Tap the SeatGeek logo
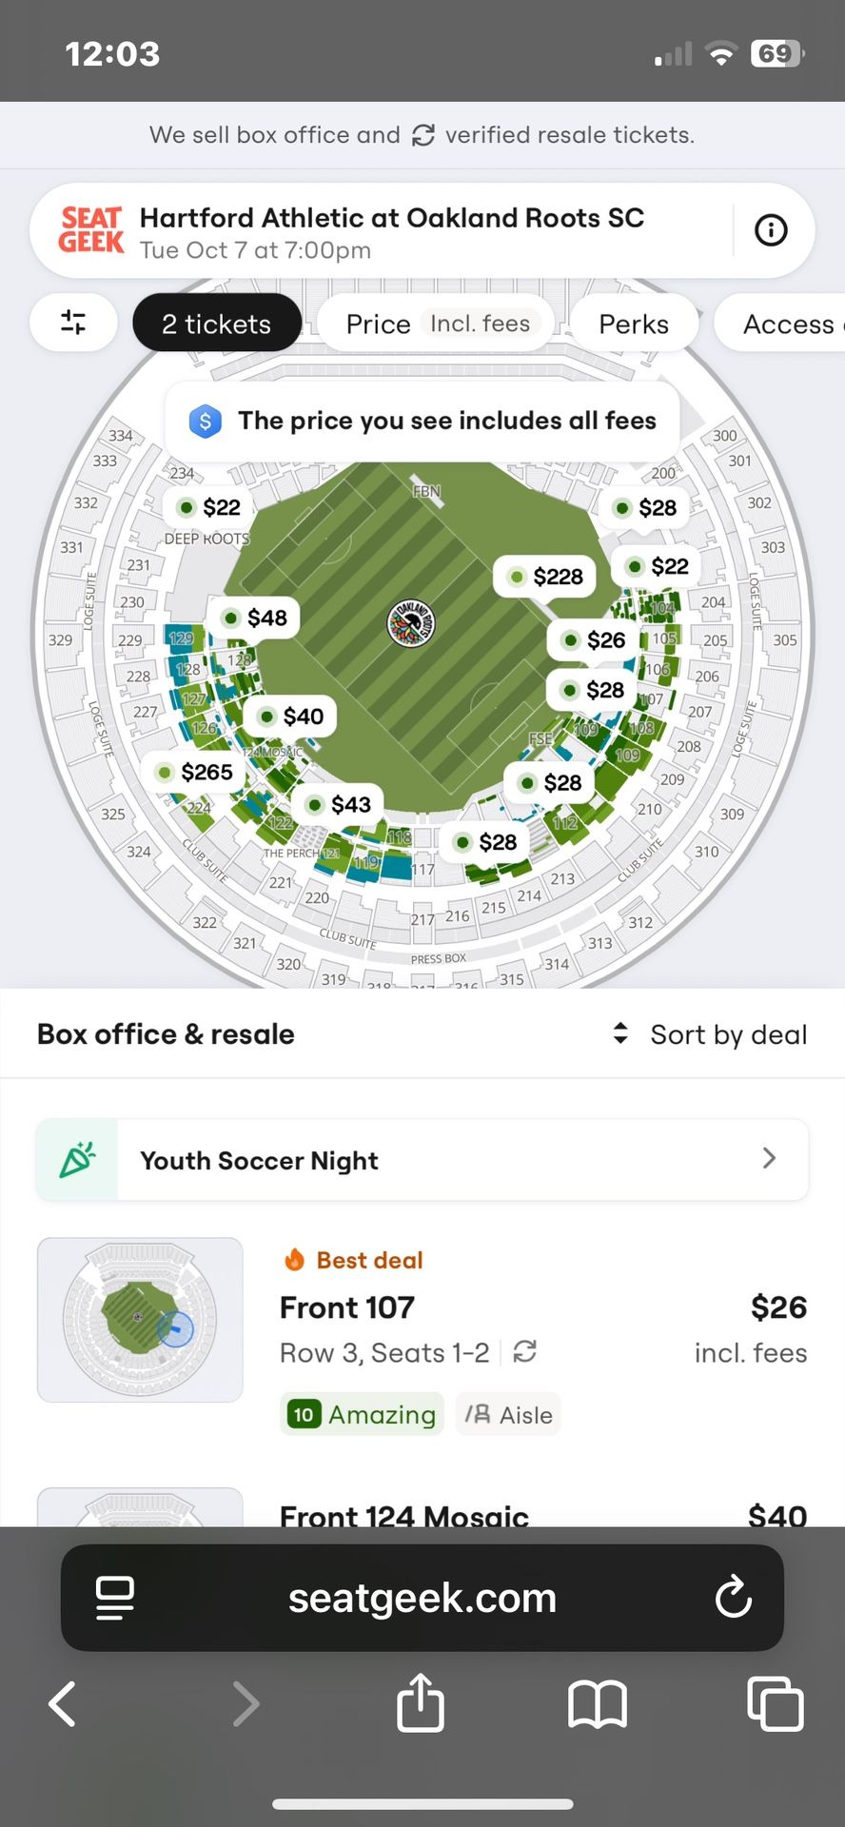845x1827 pixels. (x=91, y=230)
